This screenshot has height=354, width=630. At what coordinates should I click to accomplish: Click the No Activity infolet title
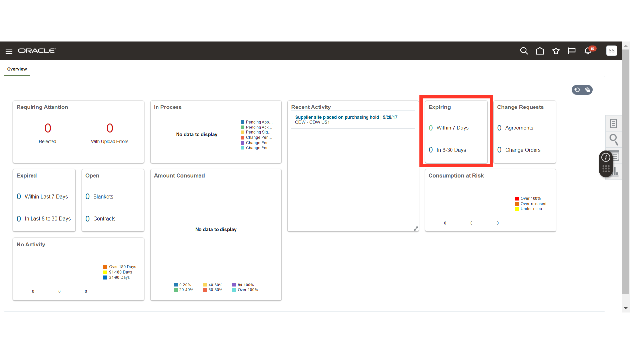31,245
